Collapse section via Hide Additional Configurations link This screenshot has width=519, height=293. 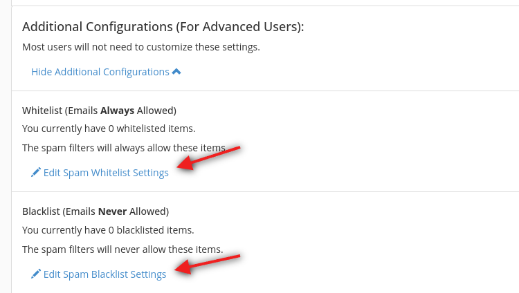tap(106, 72)
